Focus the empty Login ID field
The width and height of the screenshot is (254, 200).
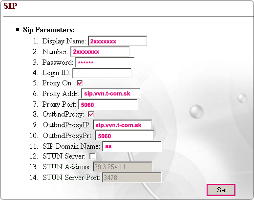coord(102,73)
